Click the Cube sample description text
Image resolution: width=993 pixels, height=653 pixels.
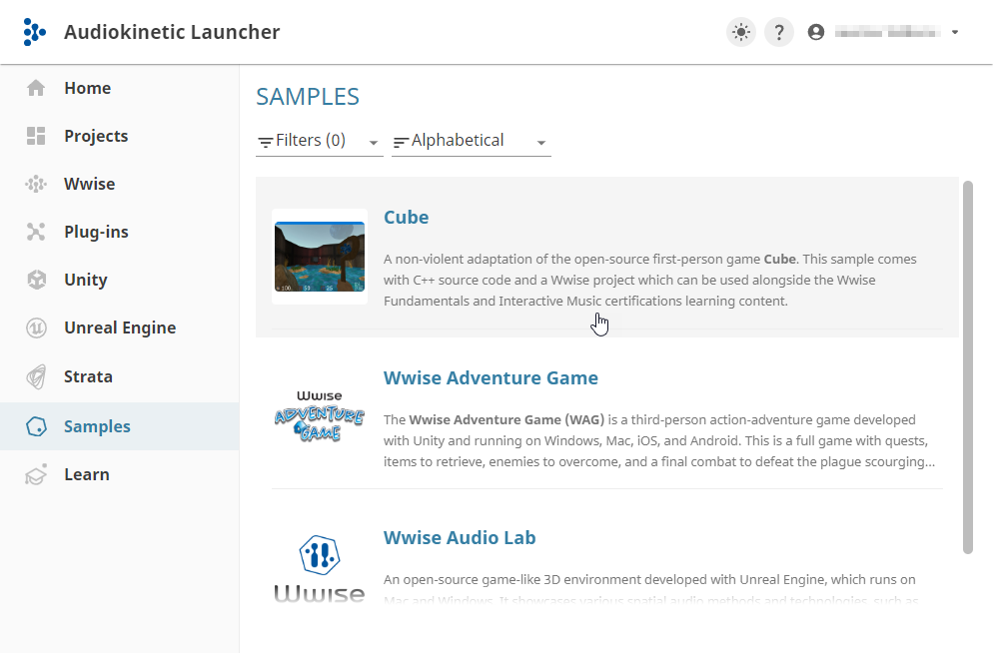click(650, 280)
